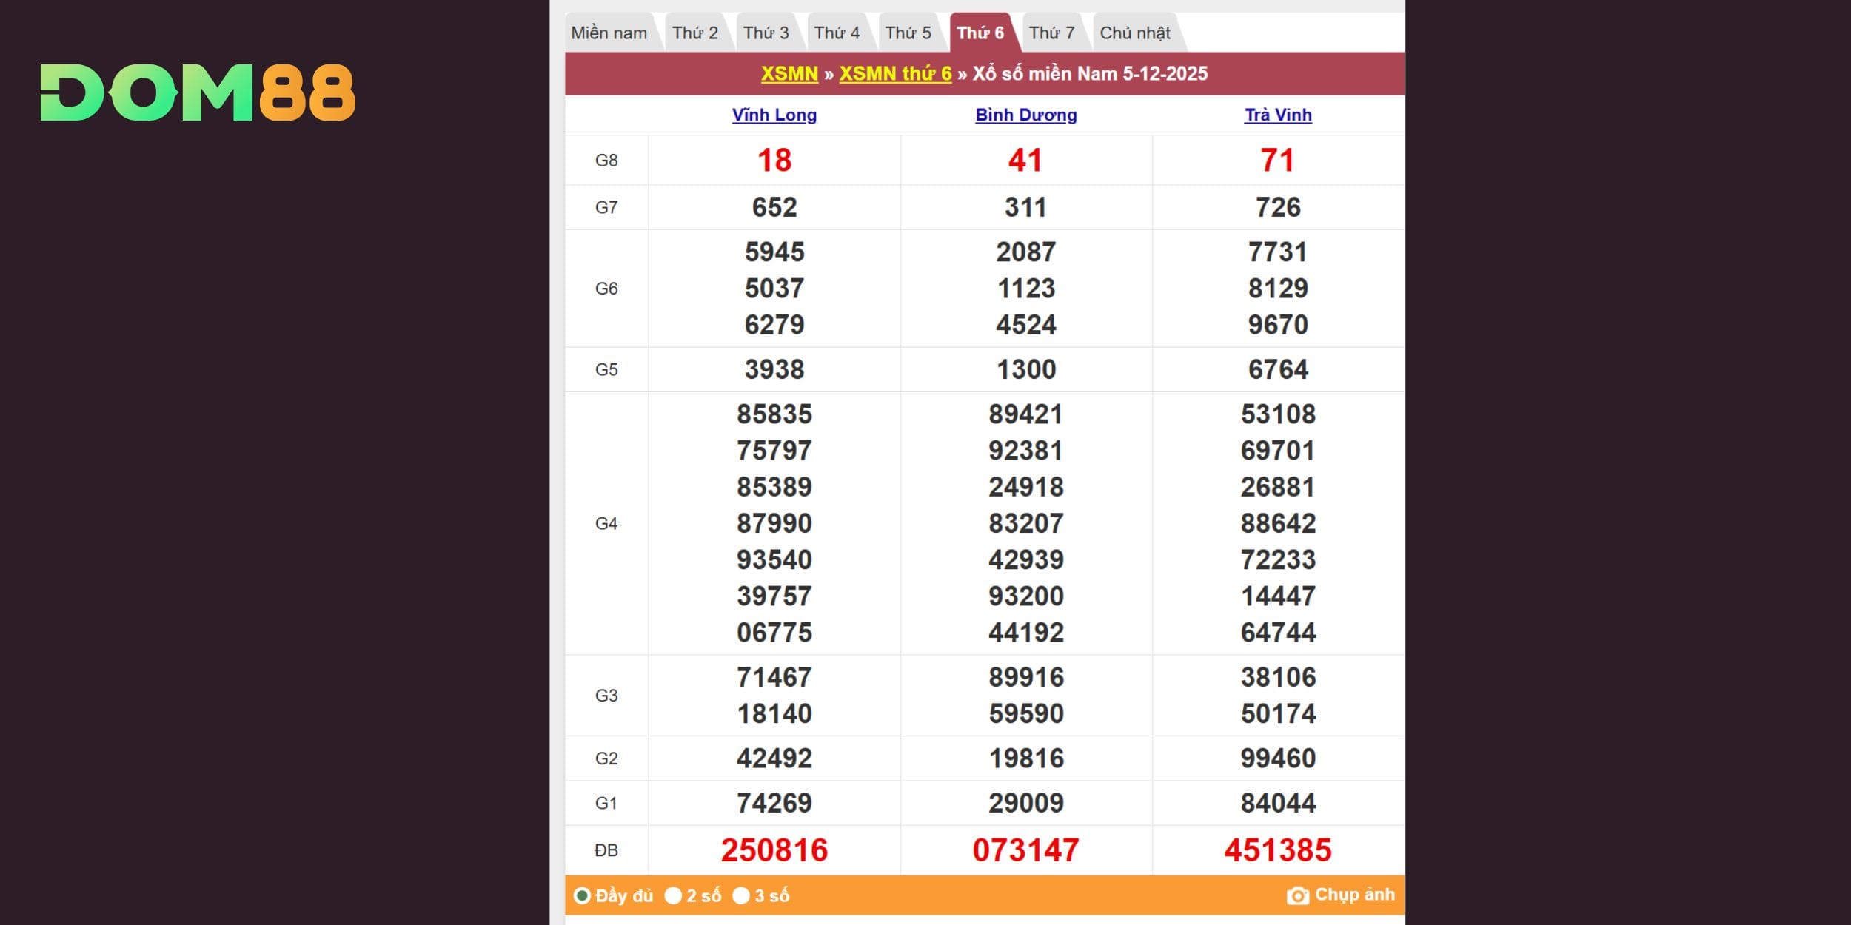Open the Thứ 7 tab
Image resolution: width=1851 pixels, height=925 pixels.
[x=1051, y=33]
